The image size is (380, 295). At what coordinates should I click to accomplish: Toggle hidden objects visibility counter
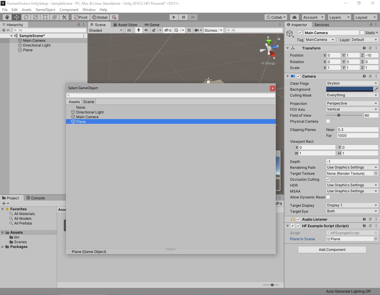click(x=168, y=30)
